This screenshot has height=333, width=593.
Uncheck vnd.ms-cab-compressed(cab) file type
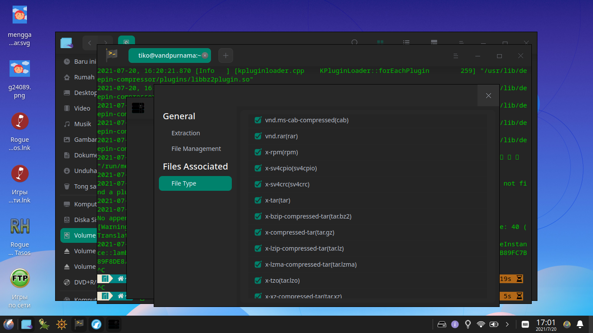click(x=258, y=120)
